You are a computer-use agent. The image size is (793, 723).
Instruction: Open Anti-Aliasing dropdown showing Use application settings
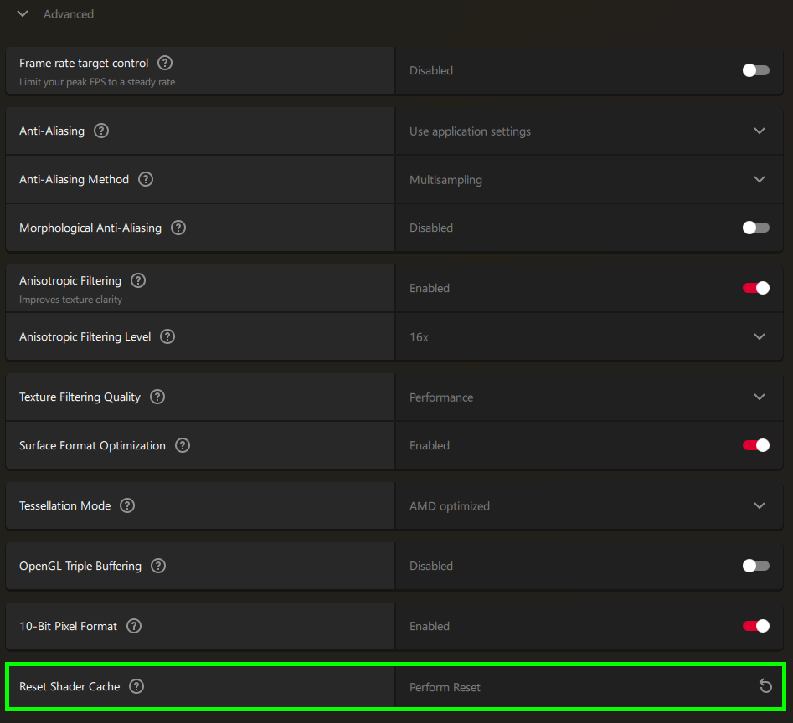(x=589, y=131)
